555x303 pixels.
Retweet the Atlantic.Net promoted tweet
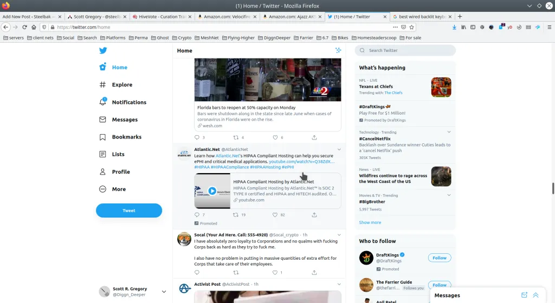[236, 215]
